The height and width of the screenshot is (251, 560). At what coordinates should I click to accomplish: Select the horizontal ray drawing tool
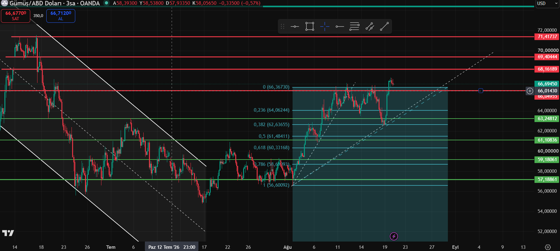[x=340, y=27]
